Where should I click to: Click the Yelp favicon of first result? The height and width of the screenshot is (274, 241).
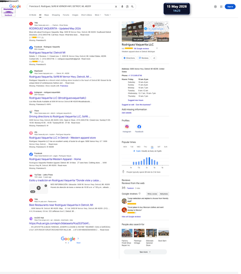(31, 24)
